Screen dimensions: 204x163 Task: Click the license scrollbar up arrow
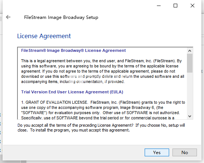(190, 51)
